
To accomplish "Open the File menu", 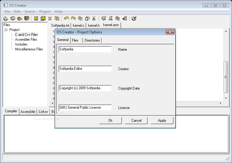I will (x=7, y=12).
